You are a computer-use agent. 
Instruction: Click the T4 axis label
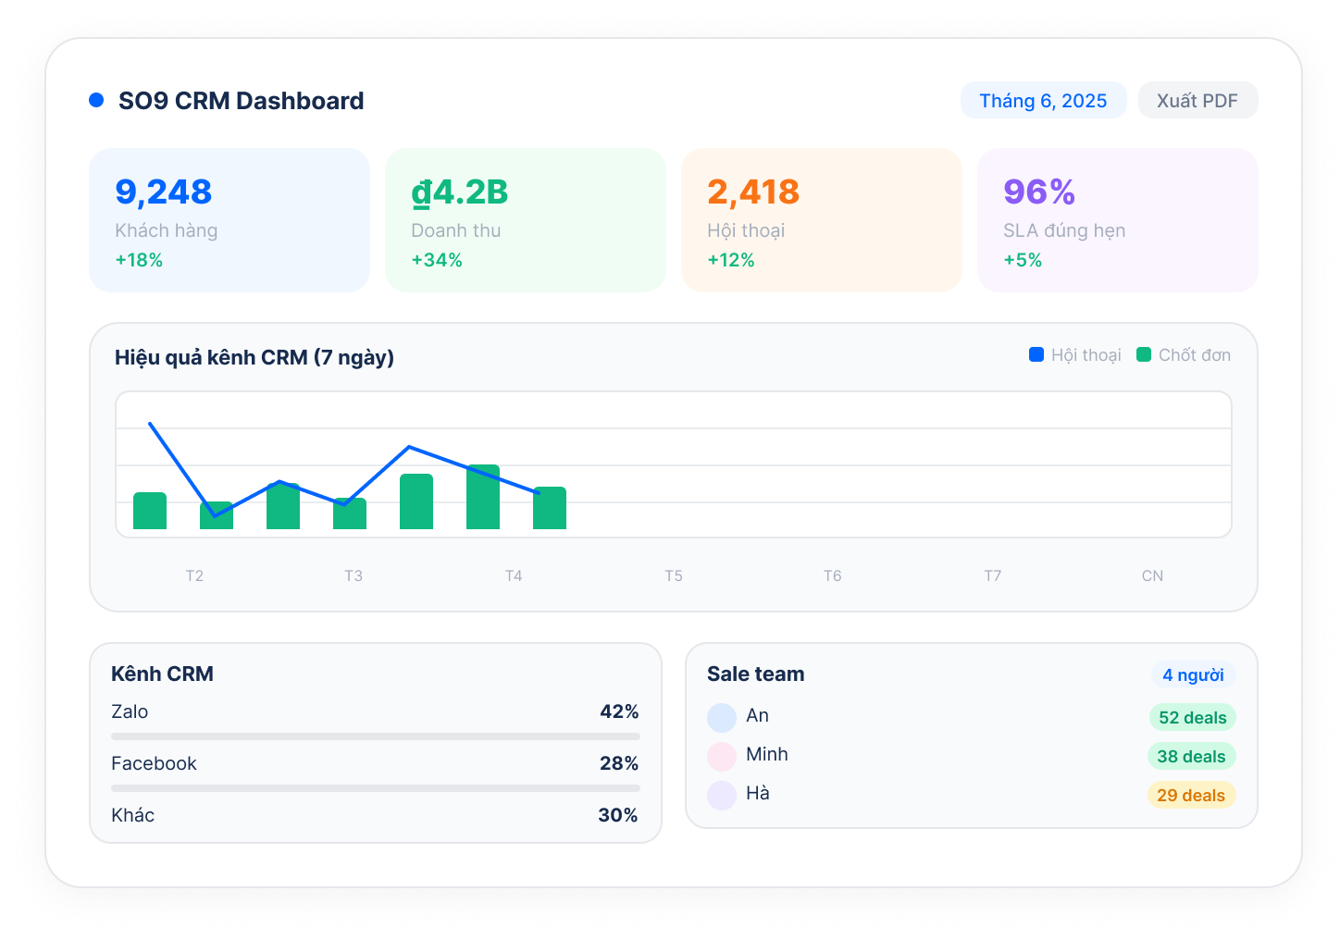click(514, 575)
